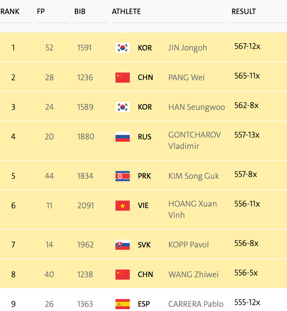Open athlete profile for JIN Jongoh
Screen dimensions: 287x311
click(187, 48)
